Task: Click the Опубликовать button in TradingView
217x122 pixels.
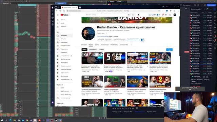Action: click(211, 5)
